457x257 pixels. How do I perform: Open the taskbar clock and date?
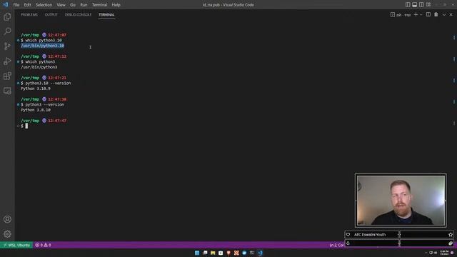pyautogui.click(x=444, y=253)
